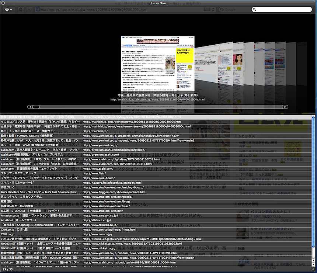Select the Amazon.co.jp history row
Screen dimensions: 317x273
pyautogui.click(x=156, y=215)
